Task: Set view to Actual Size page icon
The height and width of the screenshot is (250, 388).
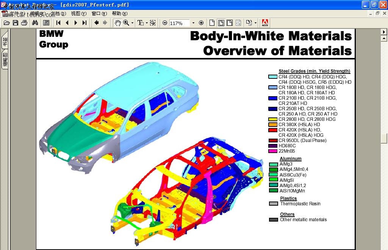Action: tap(212, 23)
